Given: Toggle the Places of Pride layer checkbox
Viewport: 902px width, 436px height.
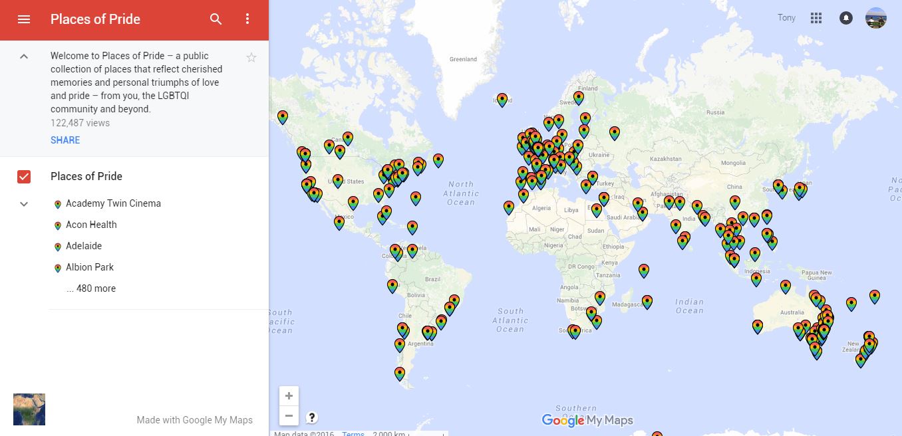Looking at the screenshot, I should [x=24, y=177].
